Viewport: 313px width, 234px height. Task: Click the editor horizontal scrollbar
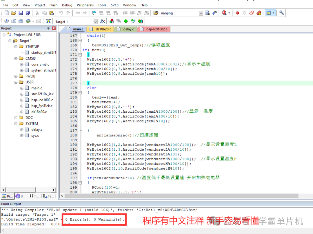tap(181, 196)
